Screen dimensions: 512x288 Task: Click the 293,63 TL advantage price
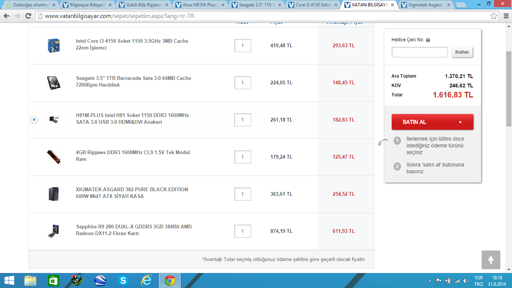point(343,45)
